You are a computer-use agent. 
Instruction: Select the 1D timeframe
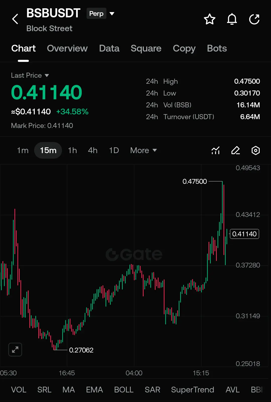pyautogui.click(x=114, y=150)
